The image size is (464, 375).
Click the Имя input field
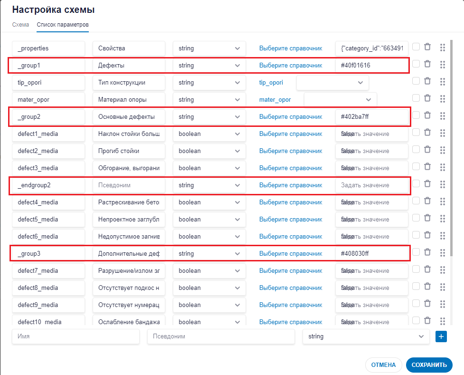(x=76, y=337)
